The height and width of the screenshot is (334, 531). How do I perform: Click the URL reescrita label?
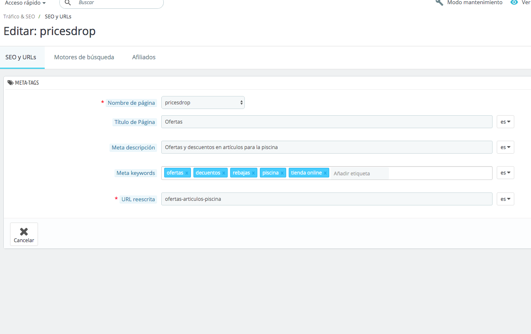pos(138,200)
